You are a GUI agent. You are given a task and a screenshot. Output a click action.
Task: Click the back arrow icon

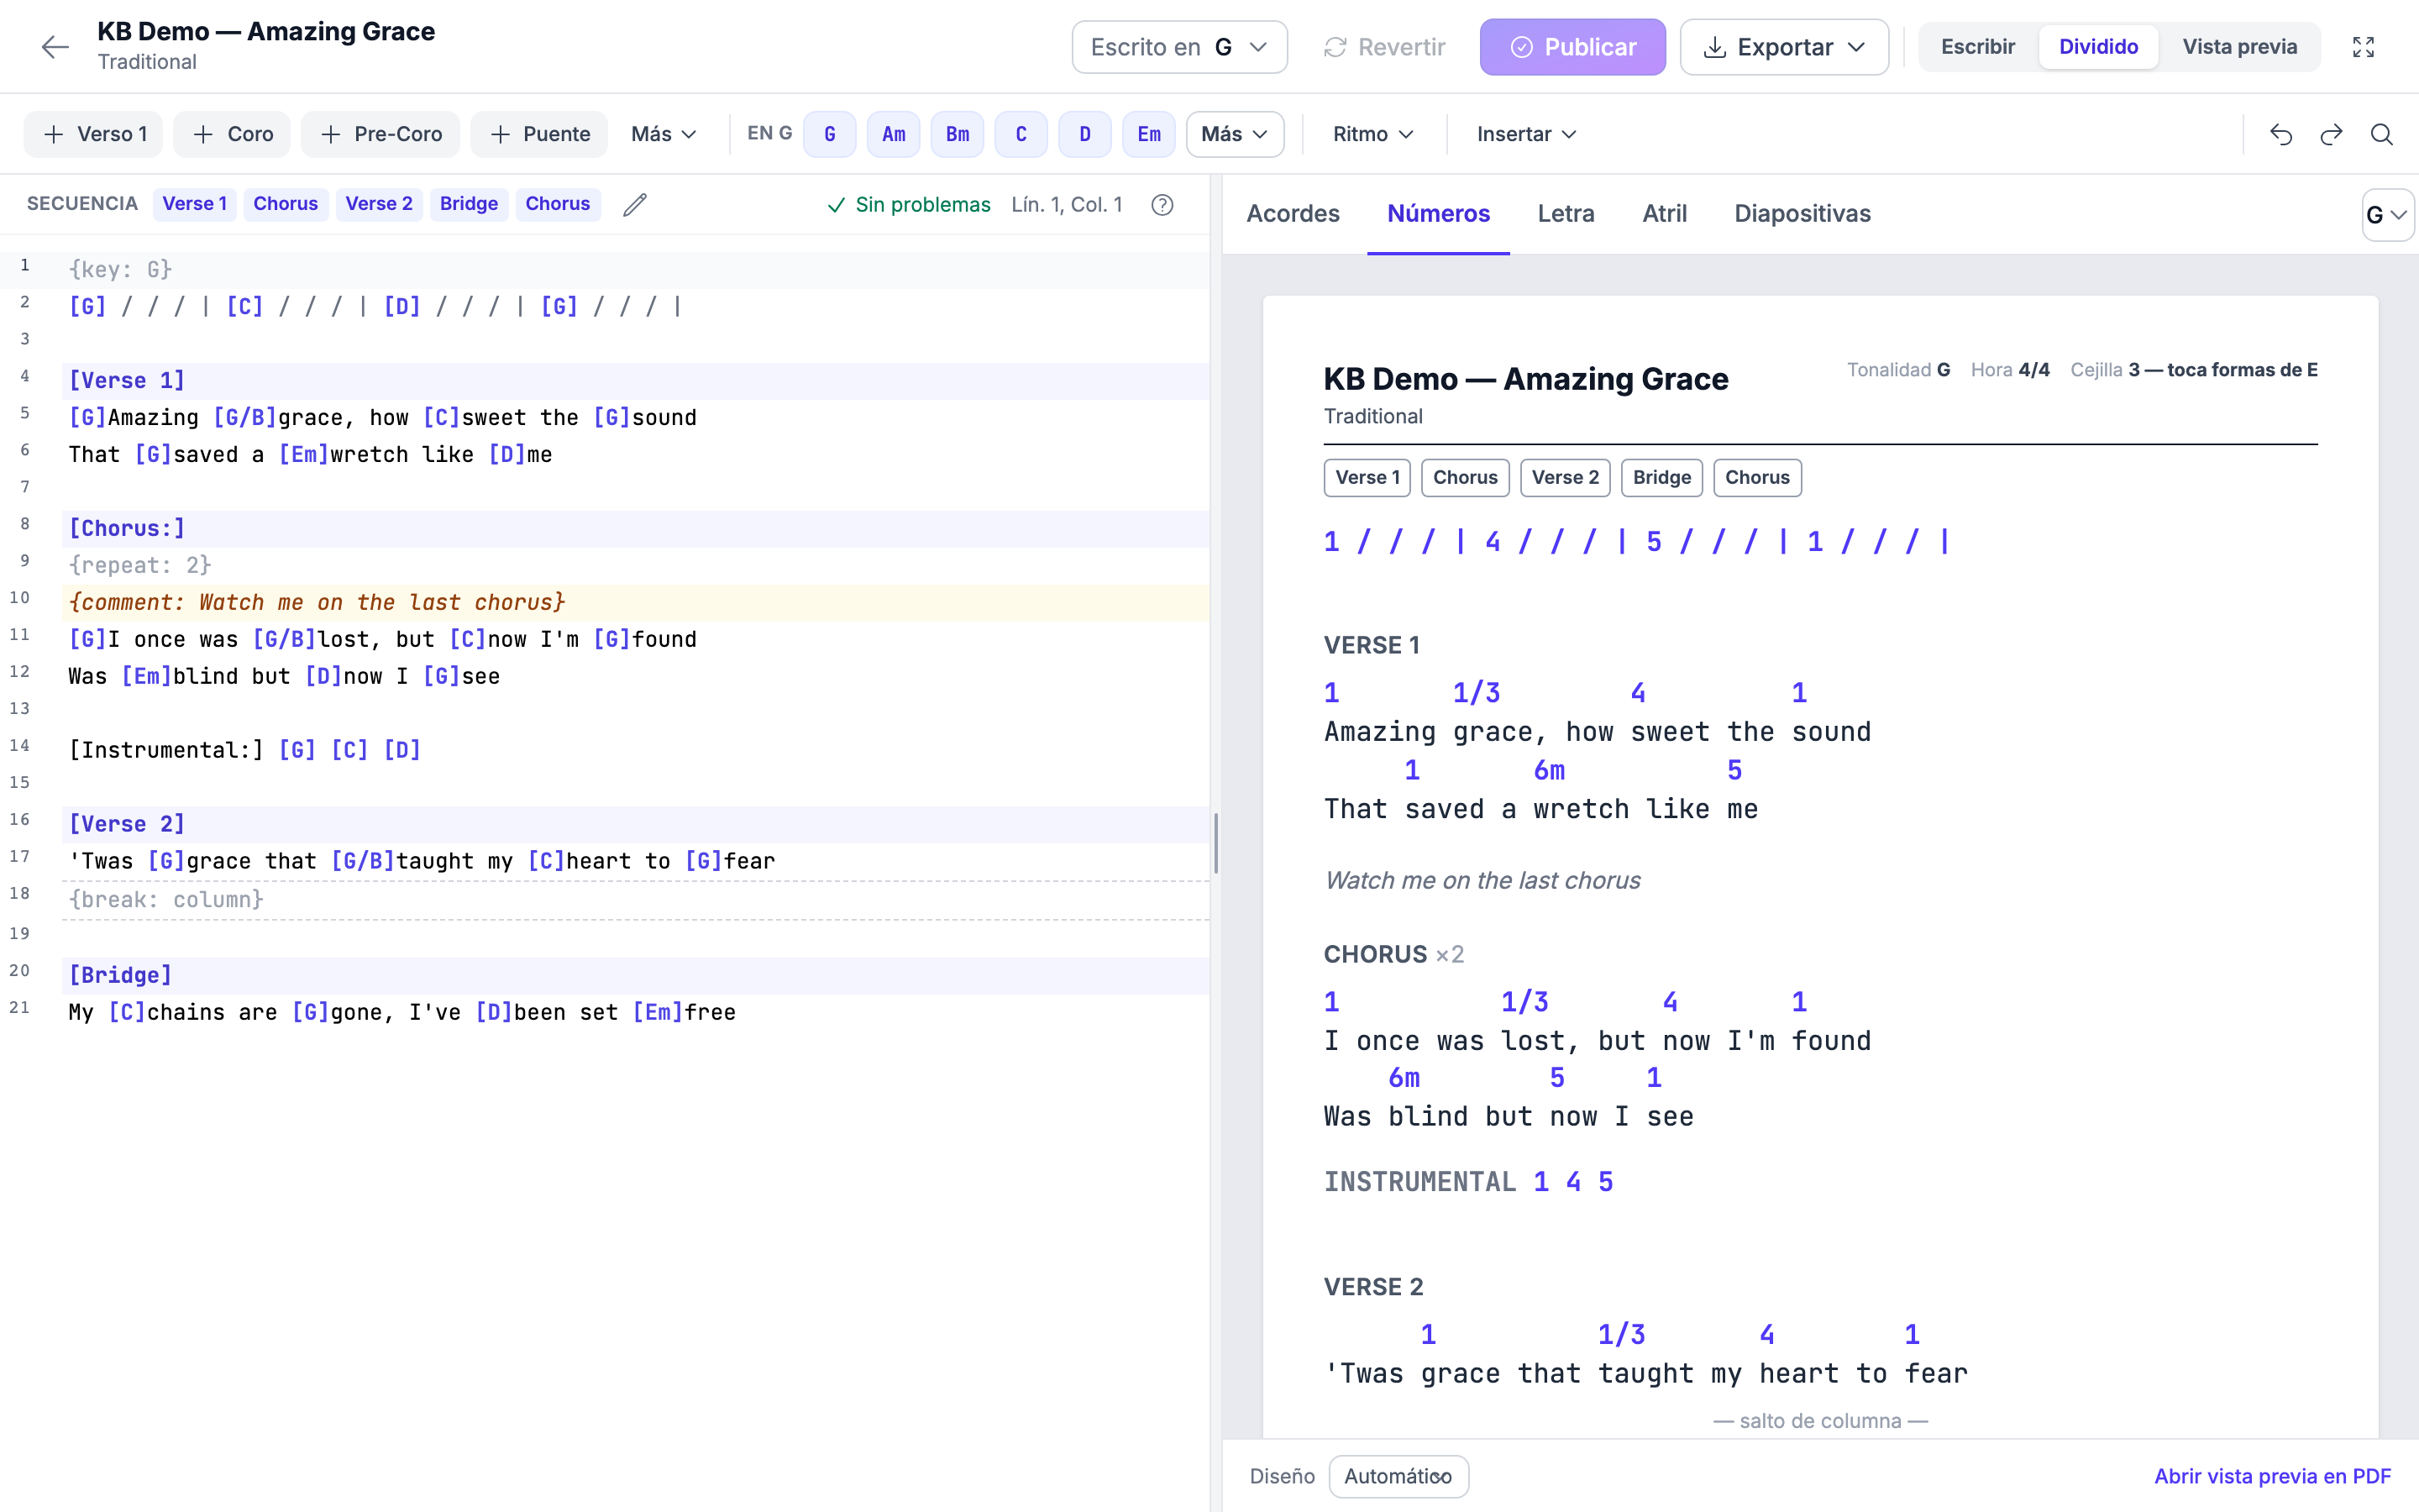tap(55, 47)
